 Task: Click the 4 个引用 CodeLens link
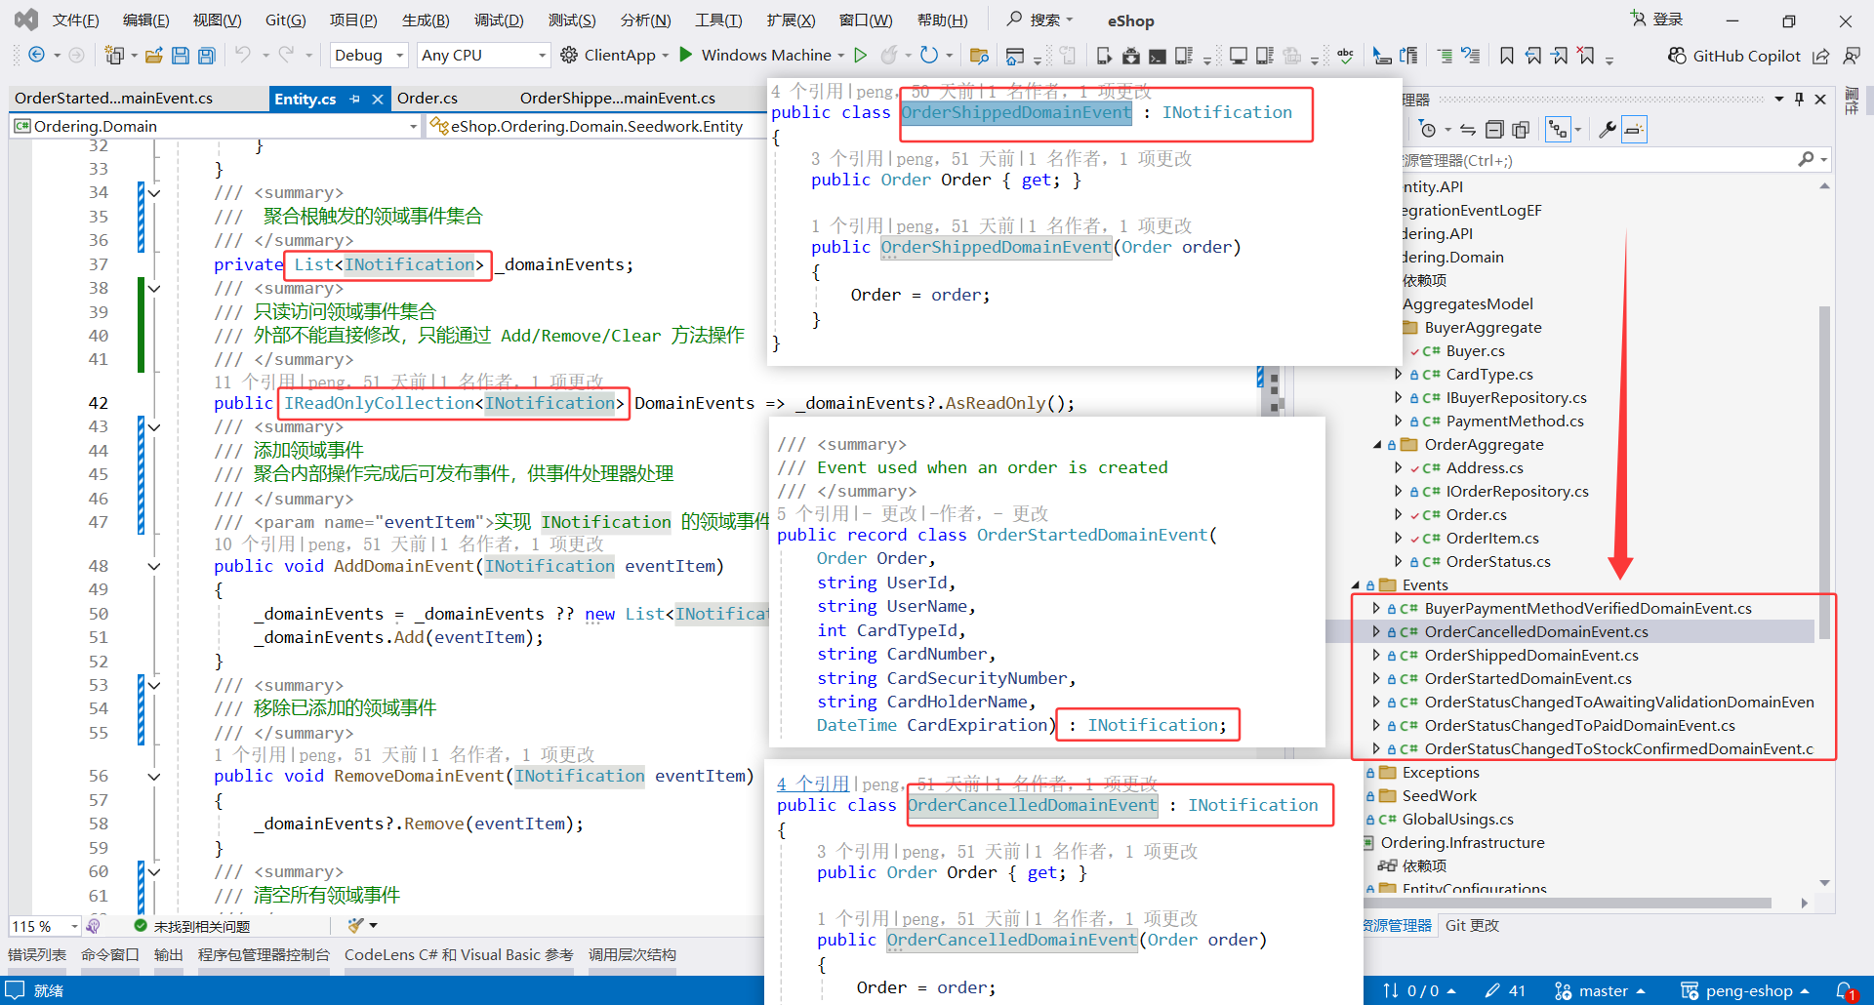[x=813, y=784]
